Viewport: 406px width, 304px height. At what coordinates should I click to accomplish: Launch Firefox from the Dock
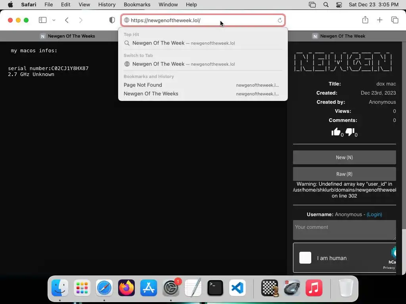click(126, 288)
